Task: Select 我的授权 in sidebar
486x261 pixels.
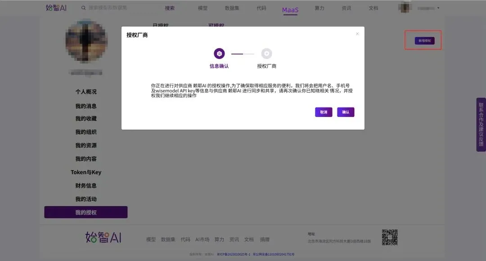Action: (x=86, y=212)
